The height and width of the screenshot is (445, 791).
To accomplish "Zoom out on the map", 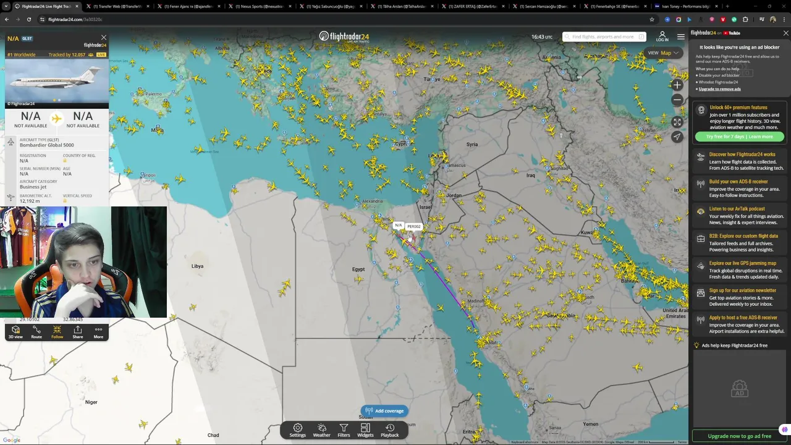I will point(677,99).
